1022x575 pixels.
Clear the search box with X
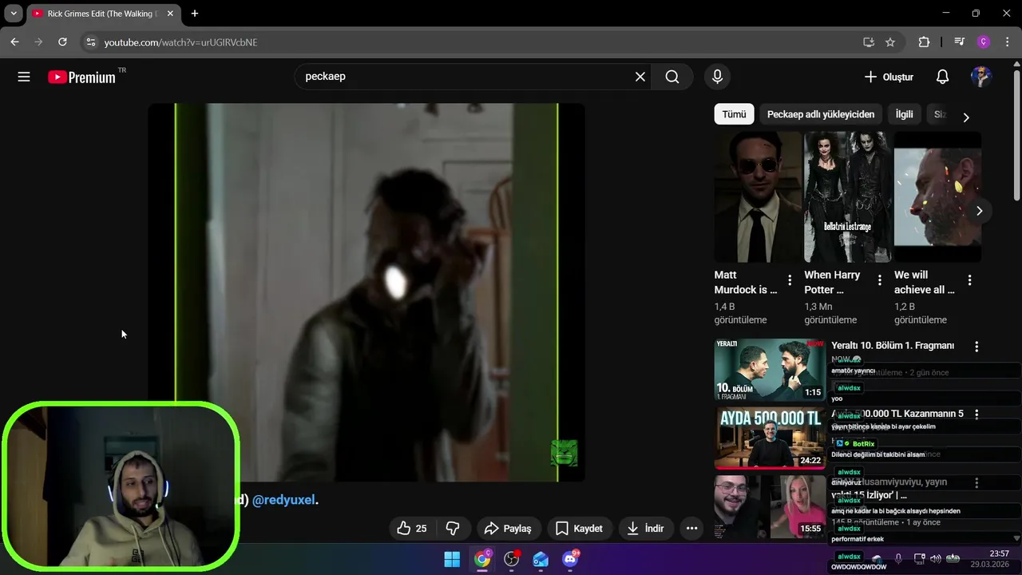(x=640, y=77)
